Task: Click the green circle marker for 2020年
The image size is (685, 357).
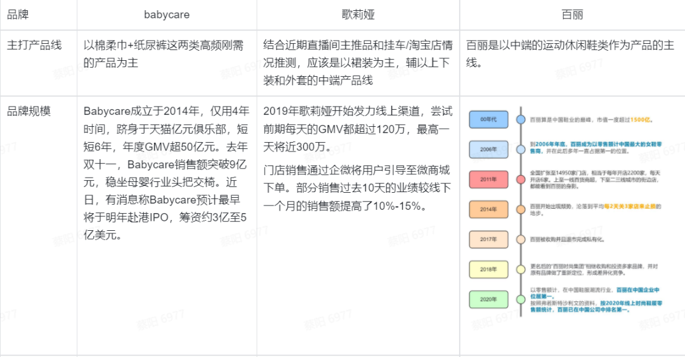Action: pyautogui.click(x=520, y=299)
